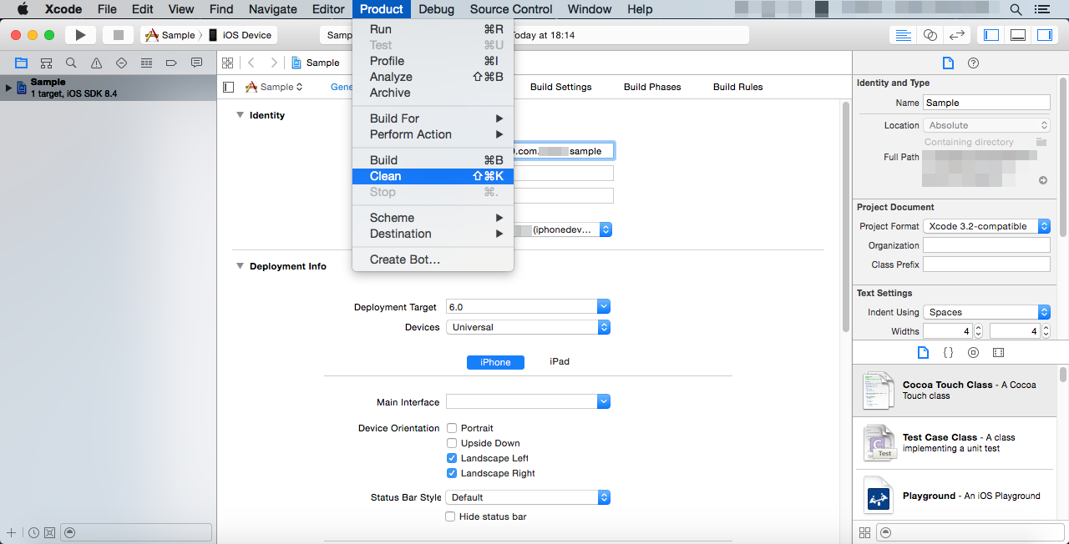Image resolution: width=1069 pixels, height=544 pixels.
Task: Open the Test navigator diamond icon
Action: point(121,63)
